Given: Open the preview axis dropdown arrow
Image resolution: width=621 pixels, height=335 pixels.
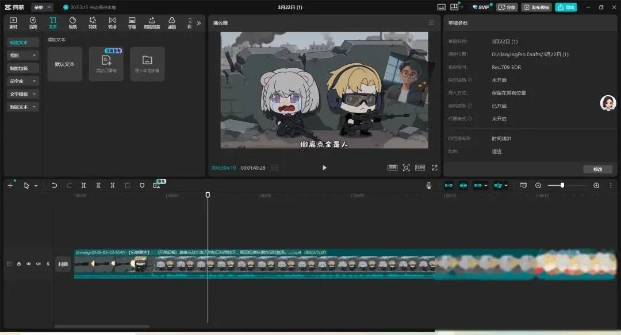Looking at the screenshot, I should click(x=506, y=185).
